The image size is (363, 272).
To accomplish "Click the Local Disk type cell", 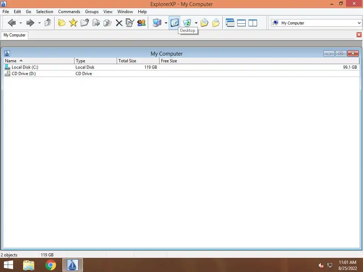I will (x=85, y=67).
